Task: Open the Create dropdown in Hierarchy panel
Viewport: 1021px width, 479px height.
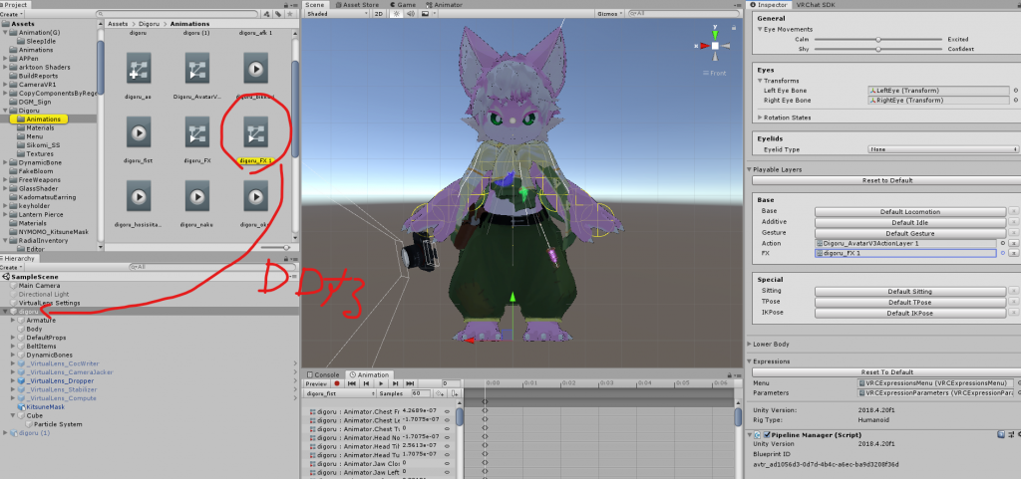Action: pyautogui.click(x=12, y=267)
